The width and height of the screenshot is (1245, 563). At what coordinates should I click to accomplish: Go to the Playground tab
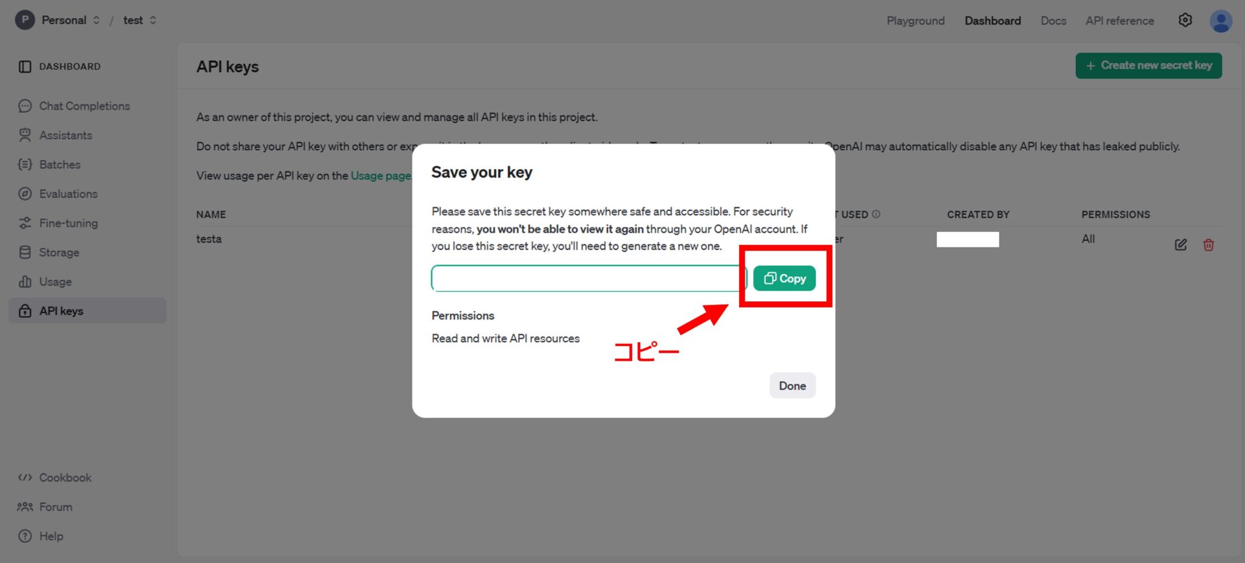[x=915, y=21]
